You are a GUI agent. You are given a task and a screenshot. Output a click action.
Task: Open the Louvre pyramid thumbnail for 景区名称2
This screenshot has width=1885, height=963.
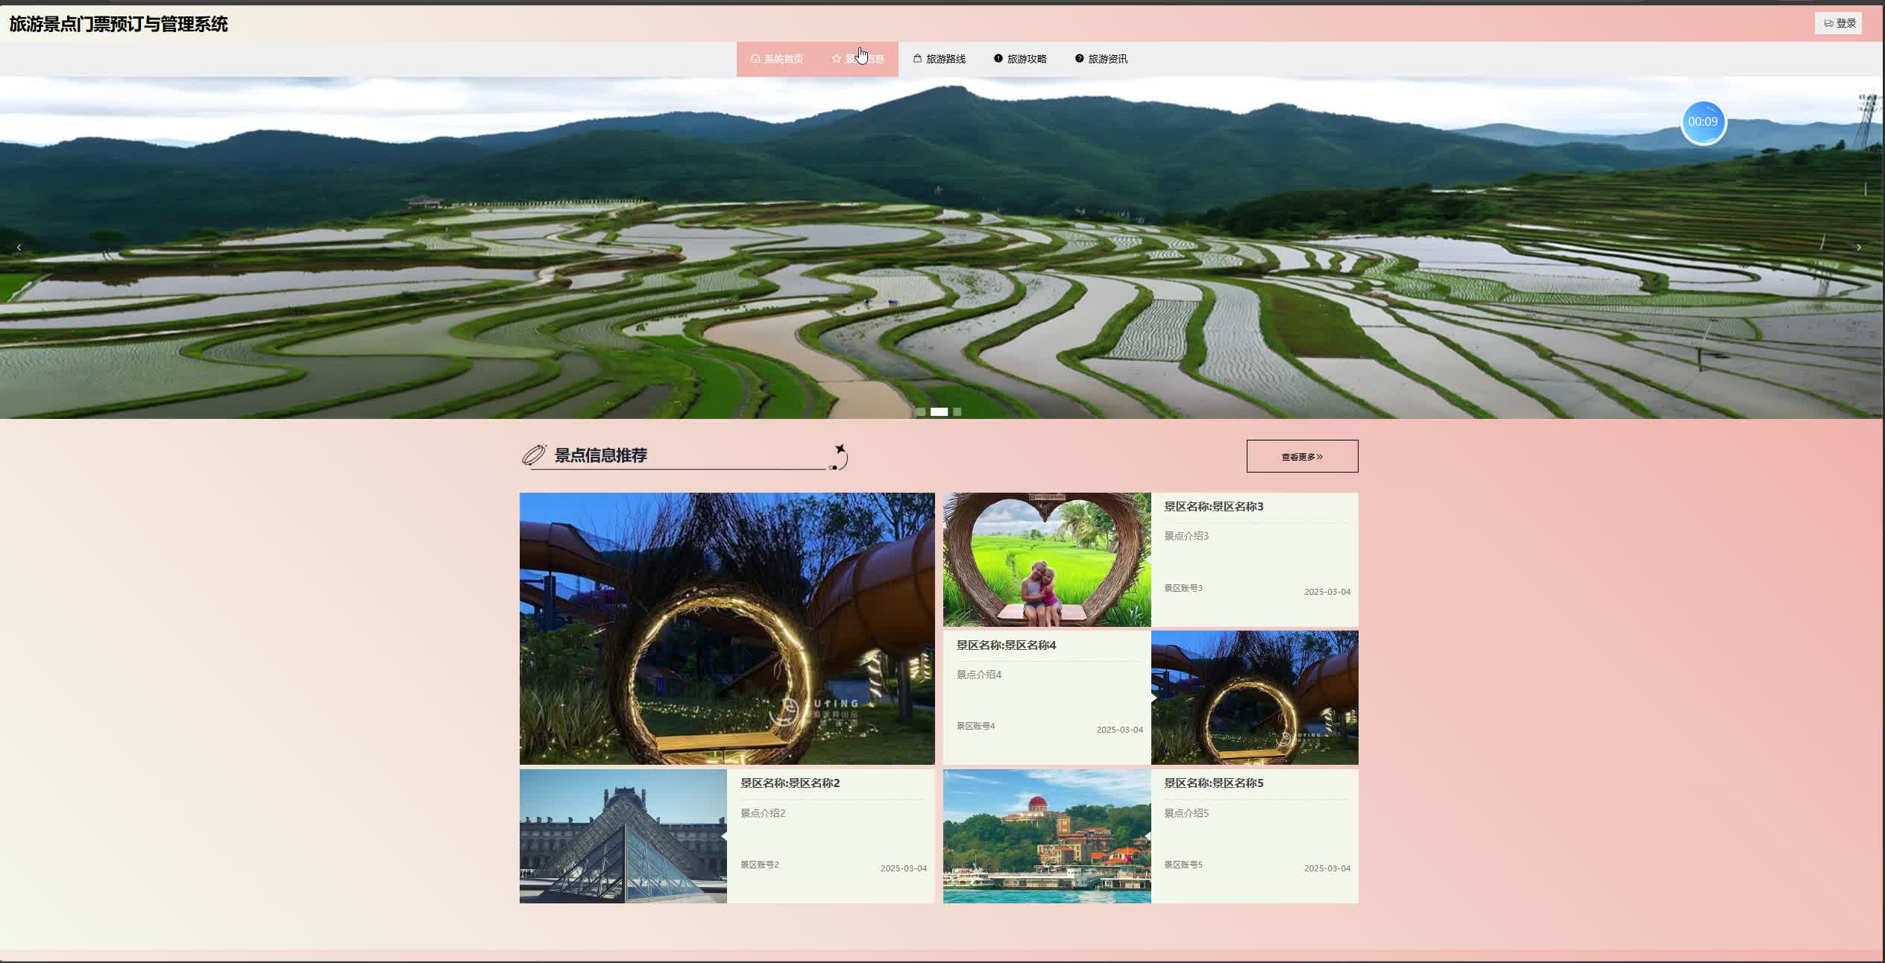point(623,836)
